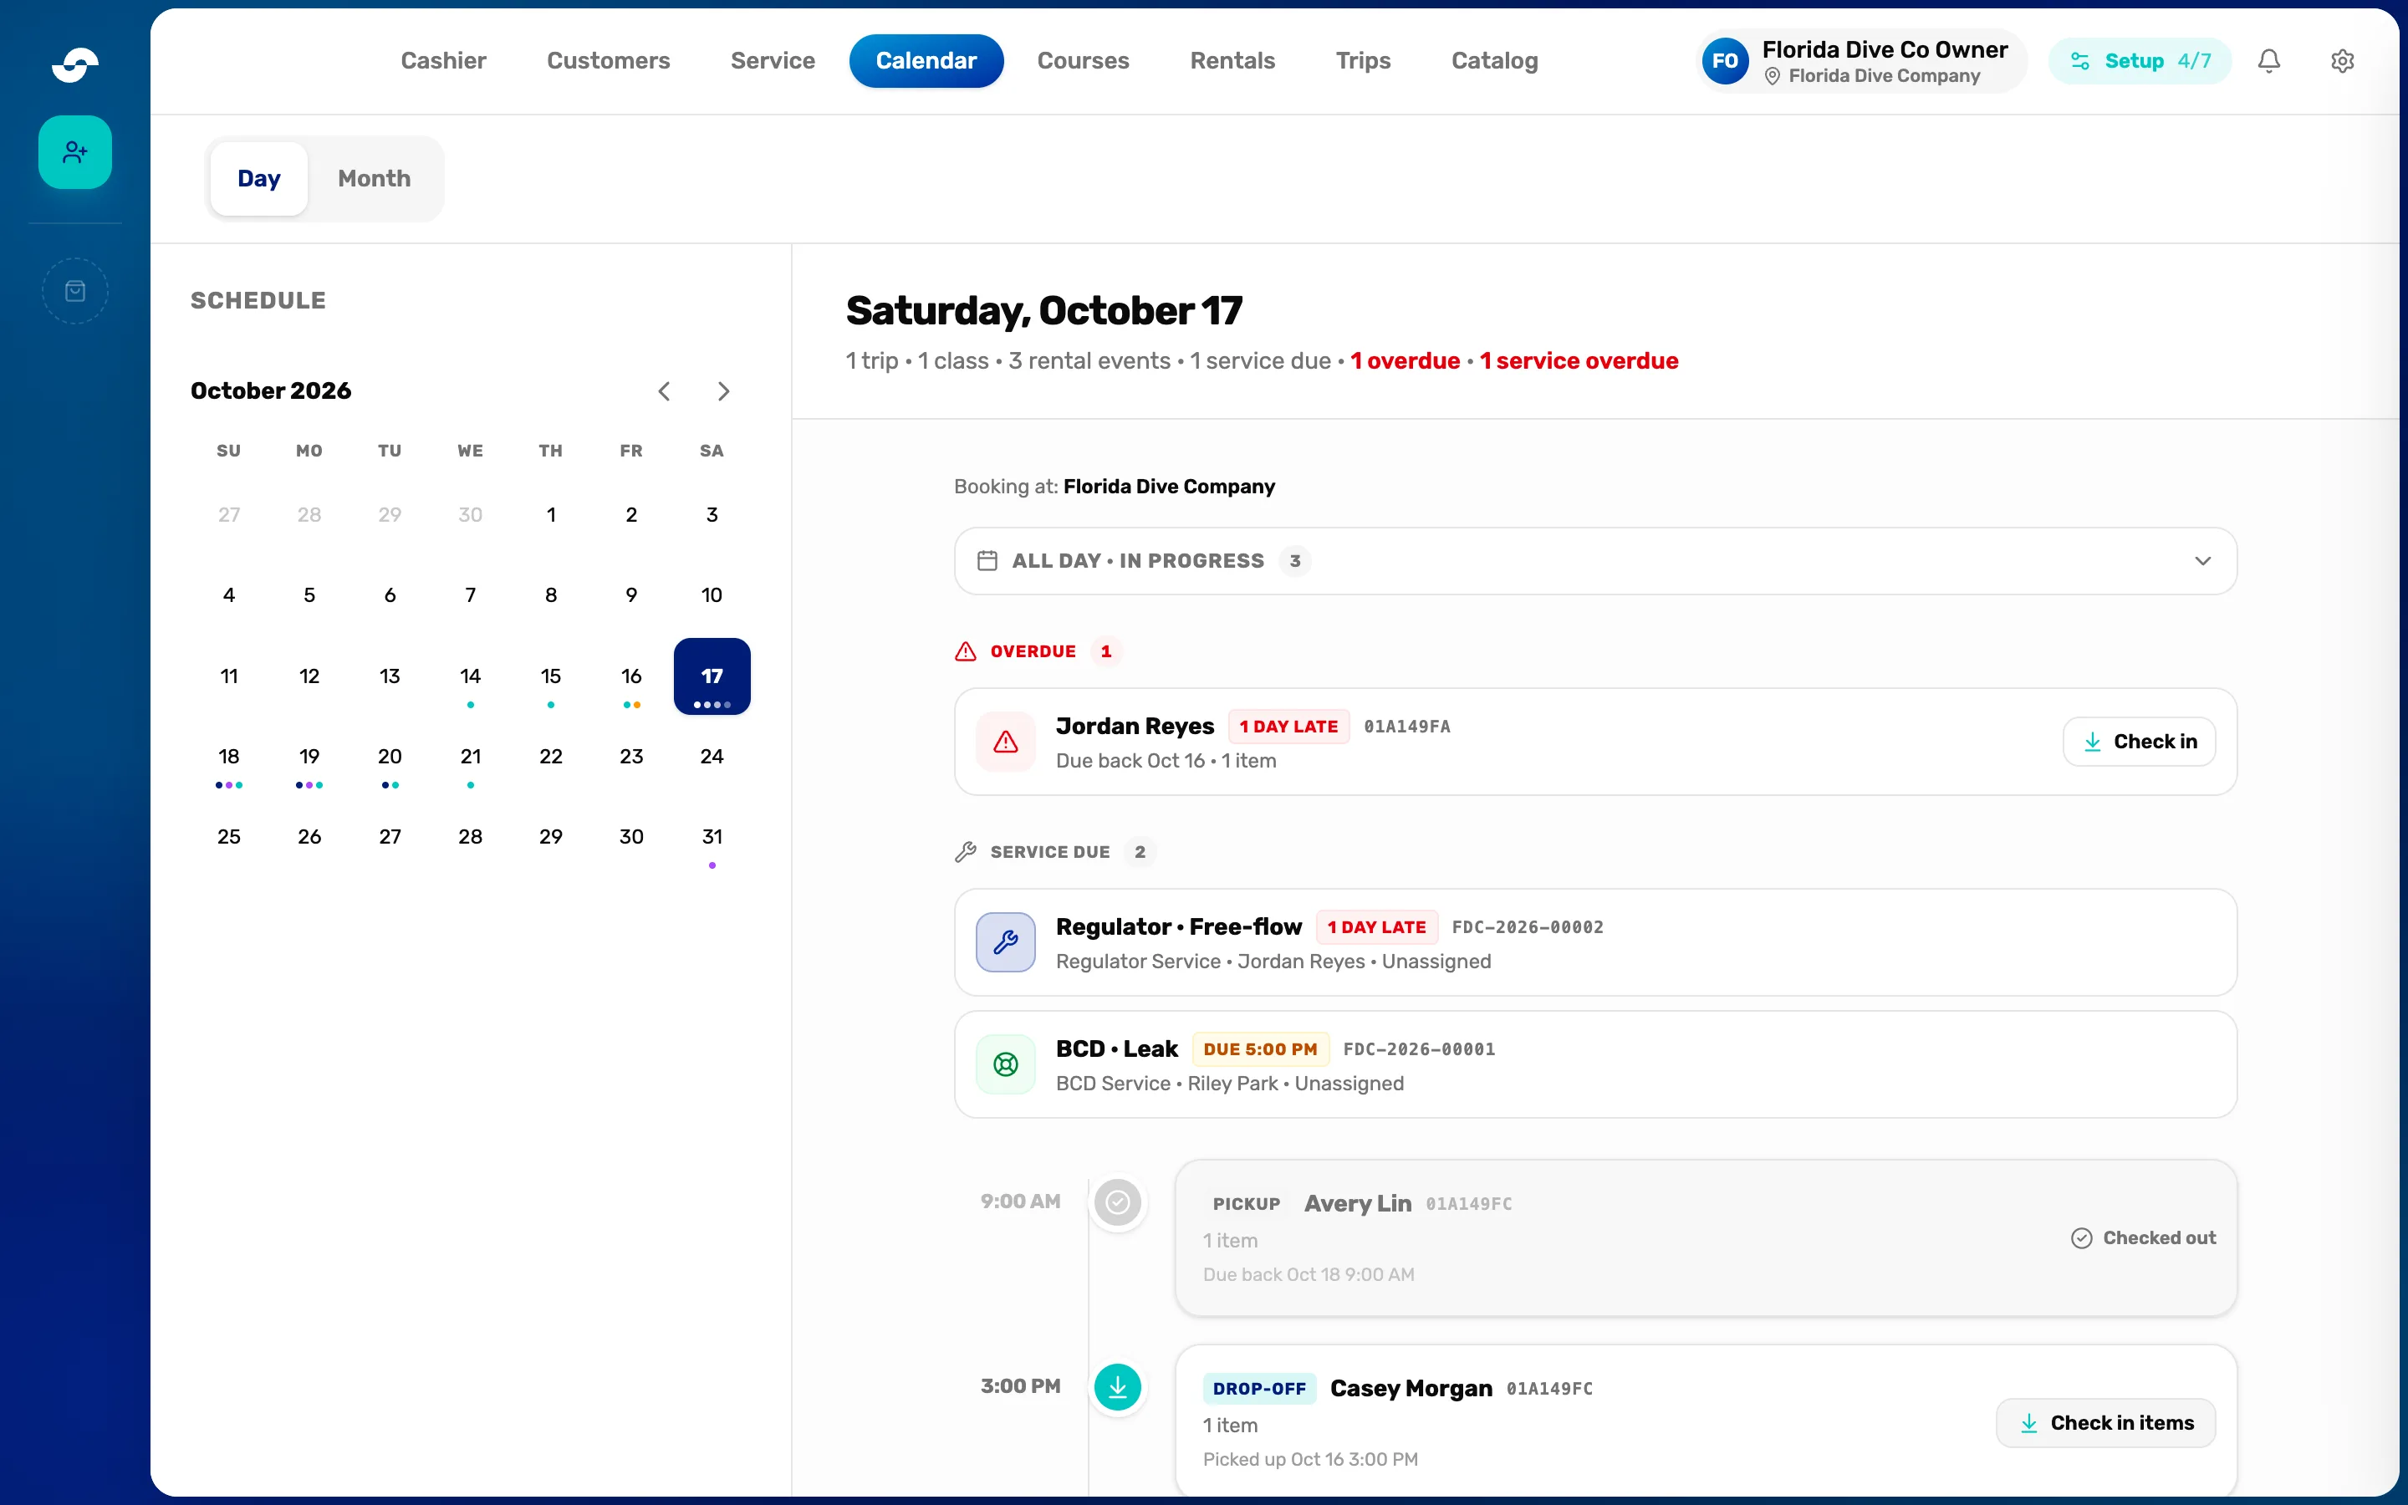Click the 1 service overdue summary text
This screenshot has height=1505, width=2408.
tap(1578, 360)
